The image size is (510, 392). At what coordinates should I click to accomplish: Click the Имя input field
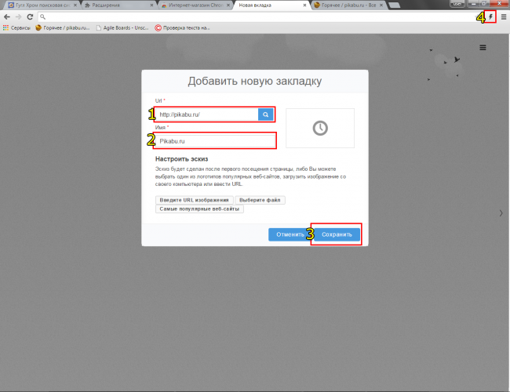[x=215, y=141]
